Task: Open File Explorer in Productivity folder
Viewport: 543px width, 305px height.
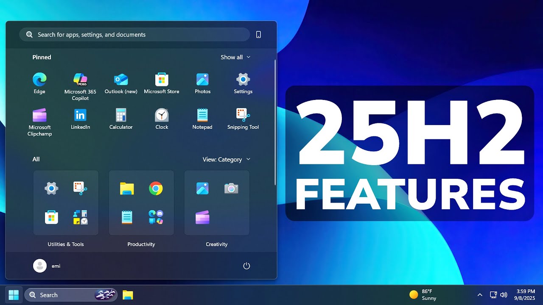Action: tap(127, 188)
